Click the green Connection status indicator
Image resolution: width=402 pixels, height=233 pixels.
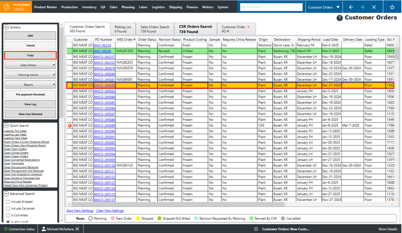pos(6,229)
